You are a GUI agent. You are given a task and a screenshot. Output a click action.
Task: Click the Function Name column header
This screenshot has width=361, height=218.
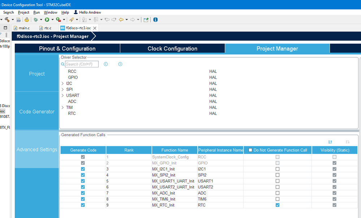click(175, 150)
